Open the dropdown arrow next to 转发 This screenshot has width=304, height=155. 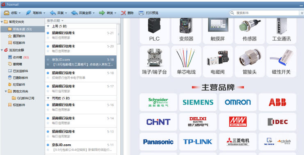coord(115,13)
